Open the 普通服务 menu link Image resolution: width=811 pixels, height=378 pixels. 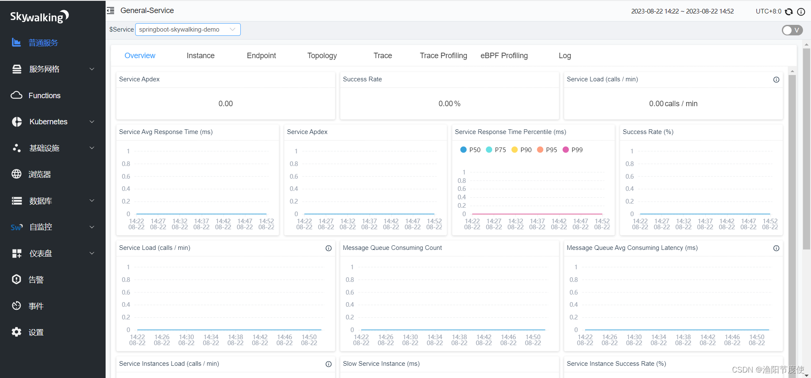click(44, 43)
